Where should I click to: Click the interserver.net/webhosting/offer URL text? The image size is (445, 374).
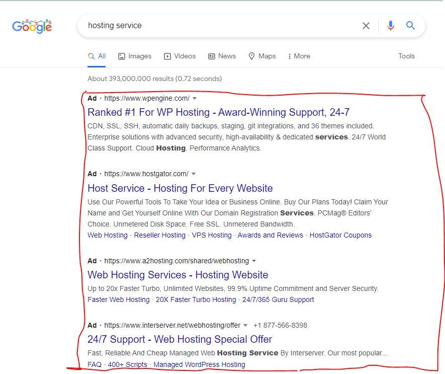point(172,325)
